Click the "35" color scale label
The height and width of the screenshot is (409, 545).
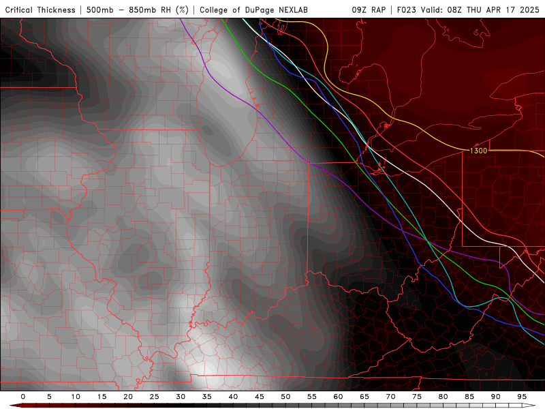(x=207, y=397)
